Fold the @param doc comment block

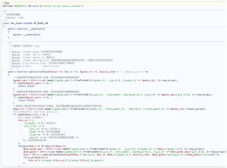point(2,43)
